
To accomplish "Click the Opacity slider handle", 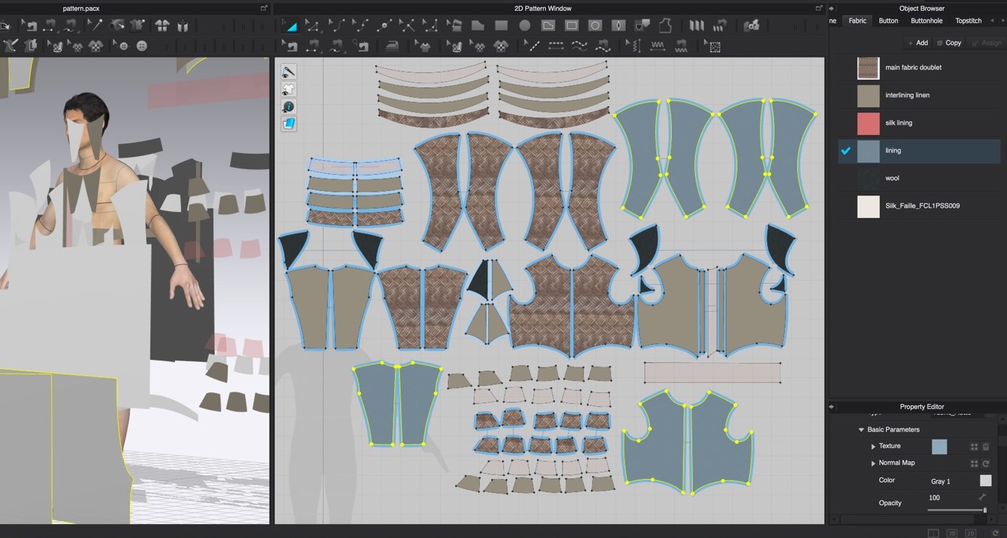I will click(x=984, y=510).
